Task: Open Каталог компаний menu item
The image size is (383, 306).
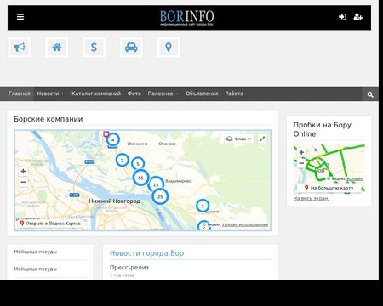Action: (96, 93)
